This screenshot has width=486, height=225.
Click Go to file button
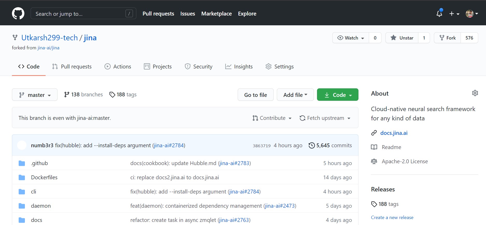click(x=256, y=95)
